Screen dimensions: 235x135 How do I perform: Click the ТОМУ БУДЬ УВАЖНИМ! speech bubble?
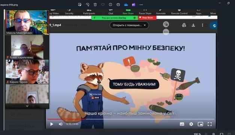pos(134,84)
